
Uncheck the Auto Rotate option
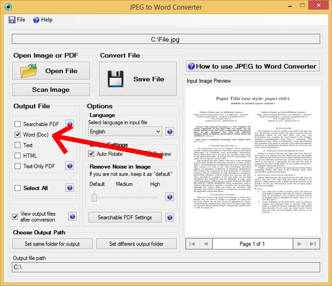[92, 154]
